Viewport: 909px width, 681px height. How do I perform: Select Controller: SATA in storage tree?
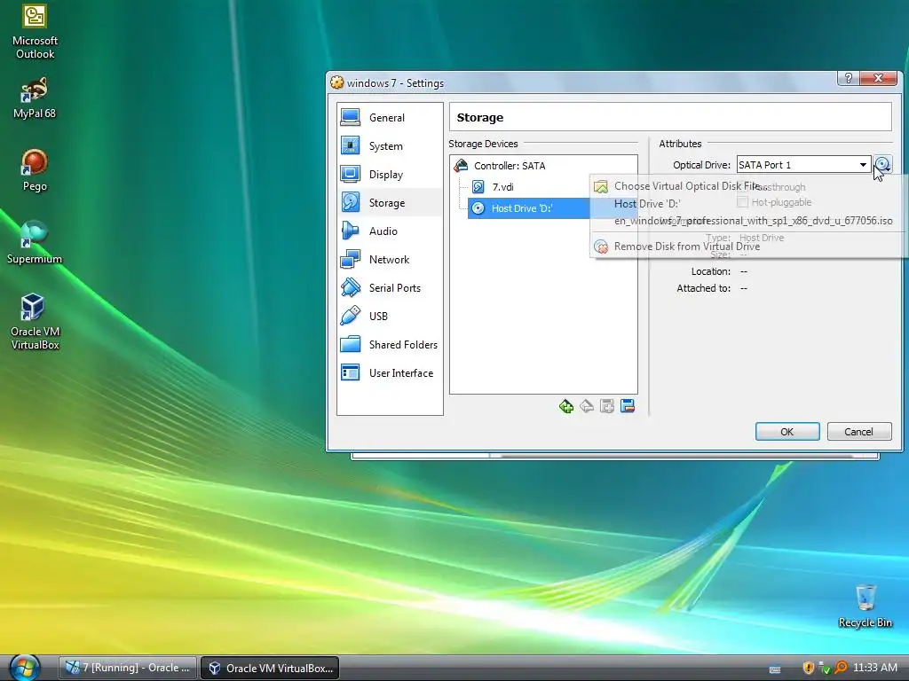coord(510,166)
